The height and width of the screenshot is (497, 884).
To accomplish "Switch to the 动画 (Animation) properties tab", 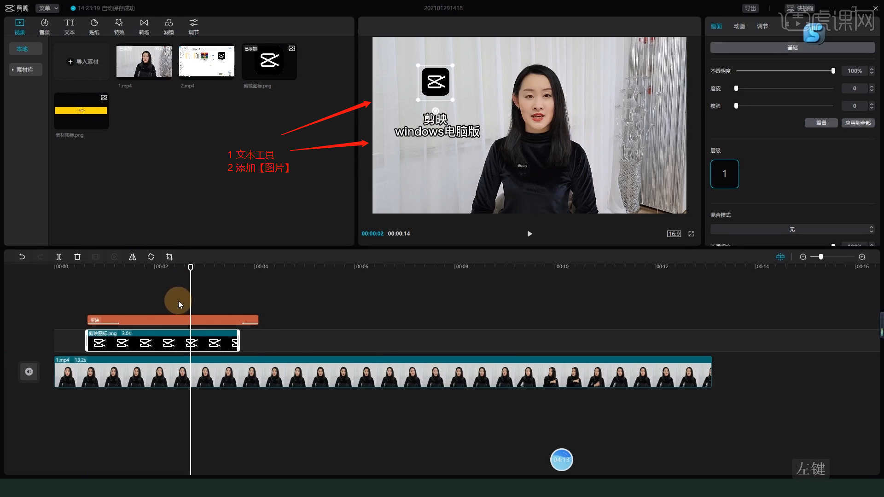I will (x=739, y=26).
